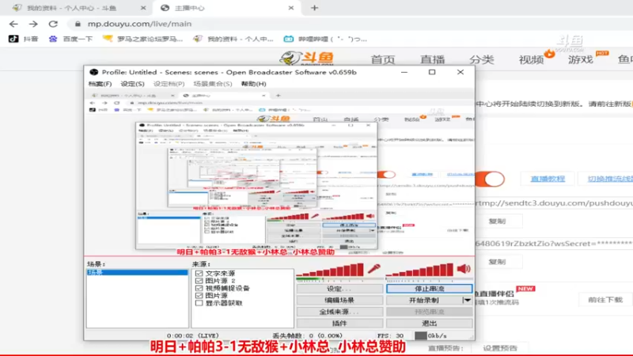Go to Douyu 首页 nav item

[383, 60]
